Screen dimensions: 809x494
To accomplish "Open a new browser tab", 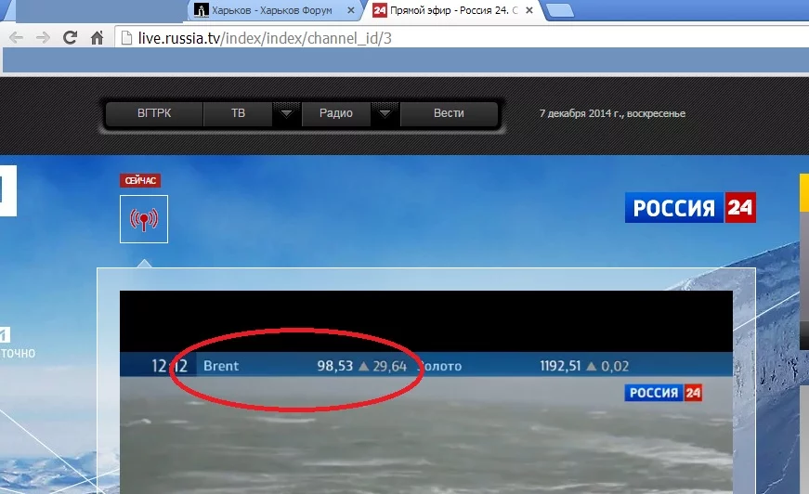I will pyautogui.click(x=560, y=10).
